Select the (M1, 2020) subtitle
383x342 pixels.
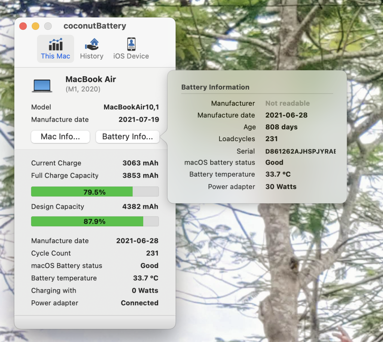pos(83,89)
